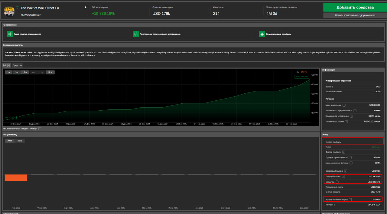Click the +19 786.18% ROI value

(103, 14)
